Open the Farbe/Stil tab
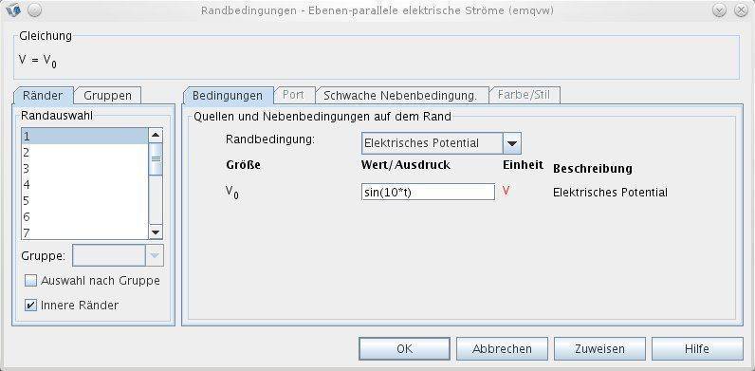 coord(524,95)
